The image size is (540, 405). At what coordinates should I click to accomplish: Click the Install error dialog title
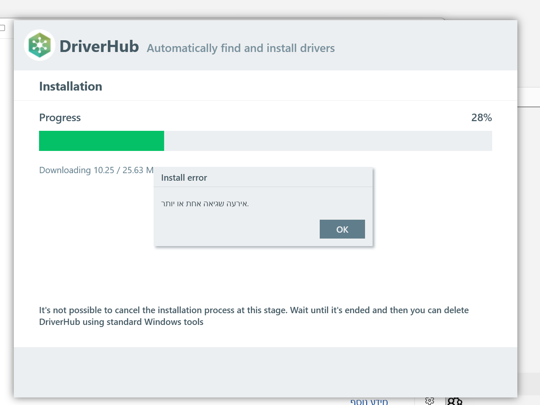tap(184, 177)
